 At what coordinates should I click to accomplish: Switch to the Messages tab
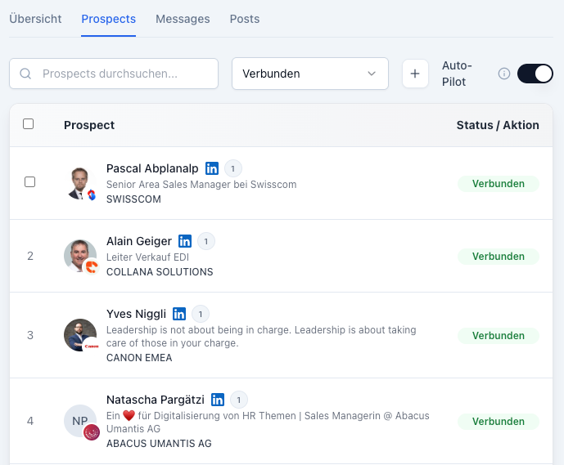click(183, 19)
